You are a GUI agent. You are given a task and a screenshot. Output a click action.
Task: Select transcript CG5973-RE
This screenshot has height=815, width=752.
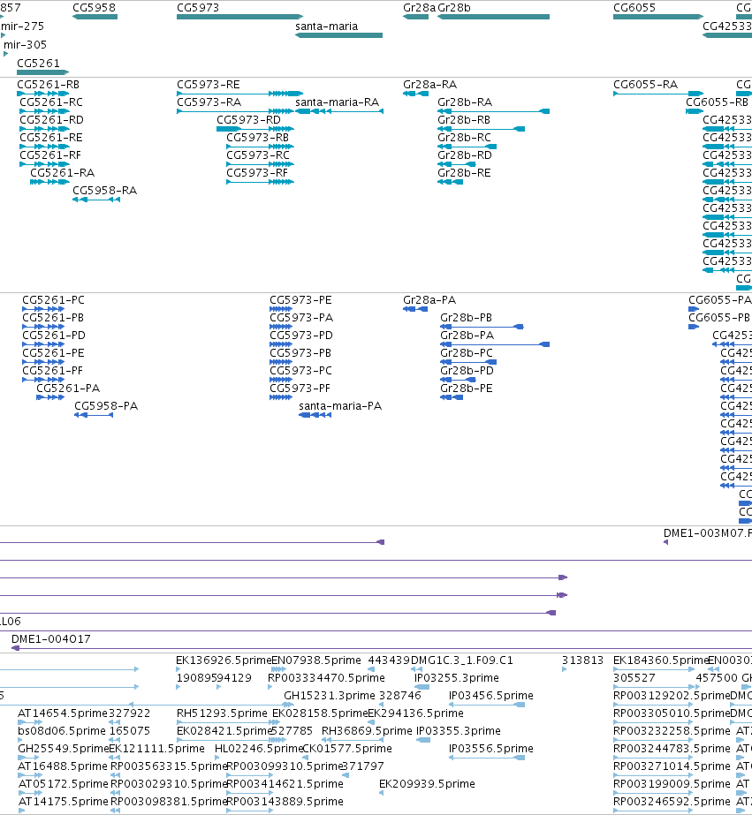pos(208,85)
